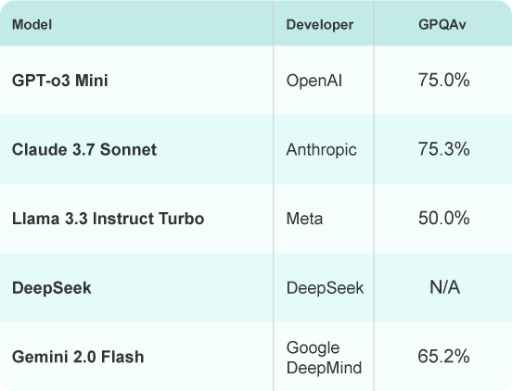
Task: Click the Google DeepMind developer cell
Action: [324, 358]
